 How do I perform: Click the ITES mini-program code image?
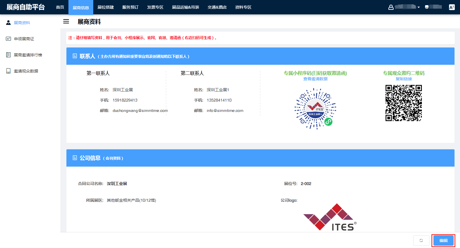(315, 109)
